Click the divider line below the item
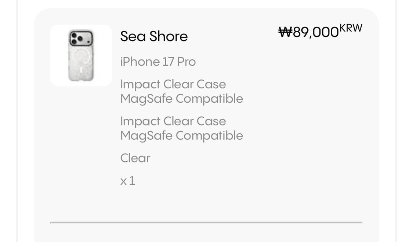 click(x=206, y=222)
